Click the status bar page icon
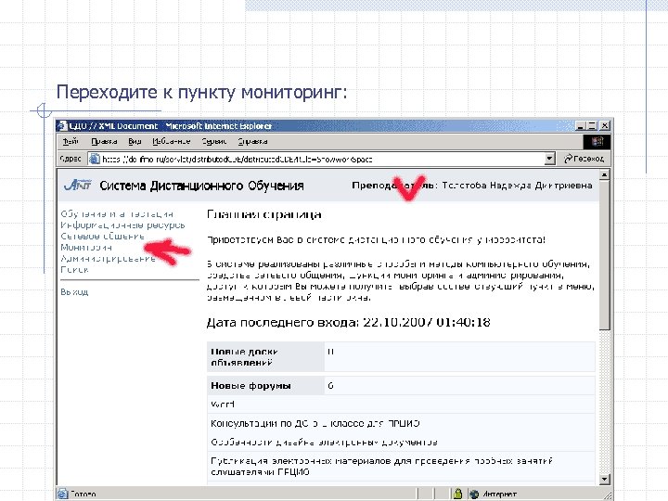668x501 pixels. click(x=63, y=494)
